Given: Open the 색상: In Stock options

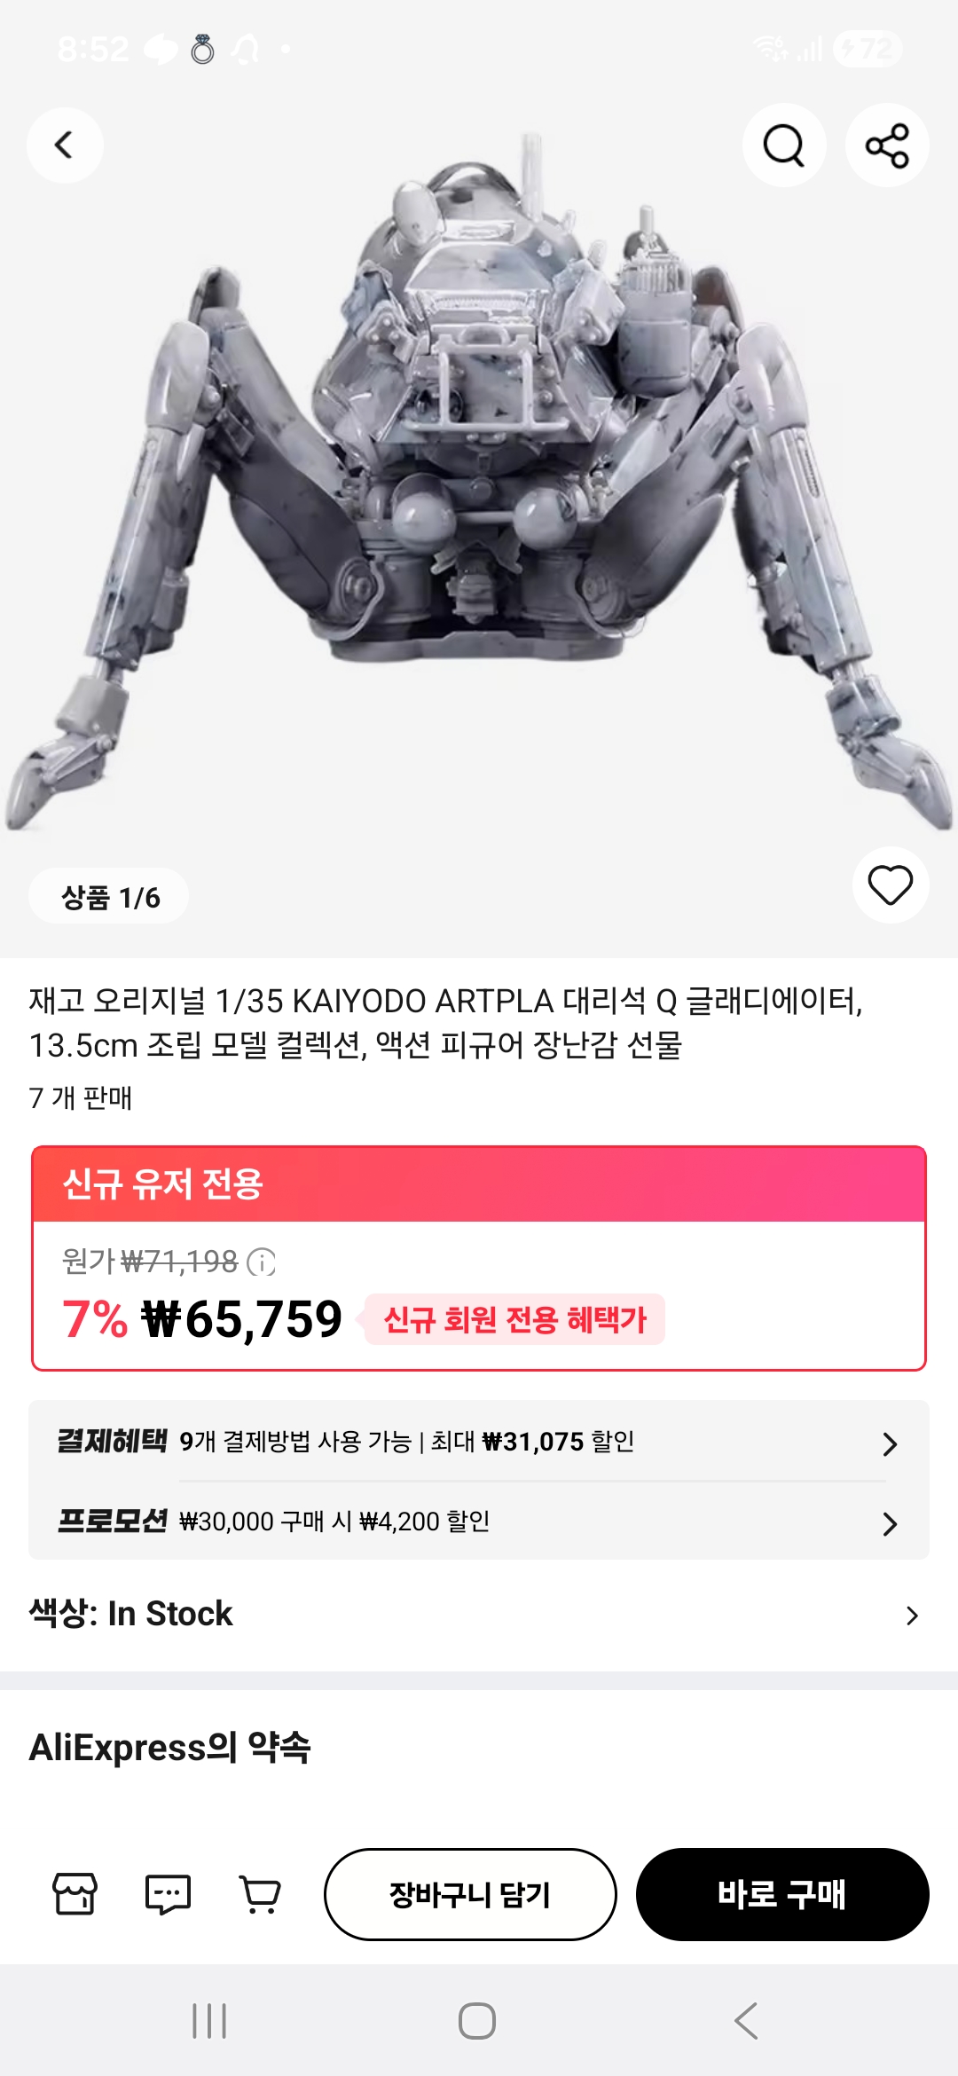Looking at the screenshot, I should click(x=479, y=1614).
